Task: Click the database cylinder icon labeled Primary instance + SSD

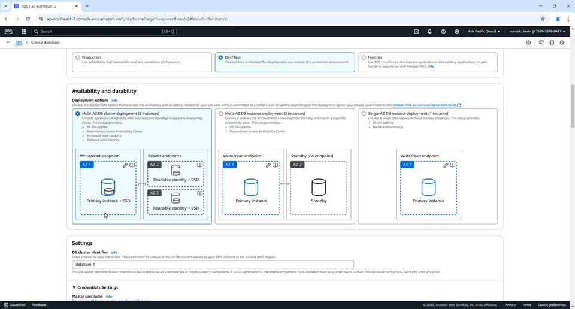Action: point(108,187)
